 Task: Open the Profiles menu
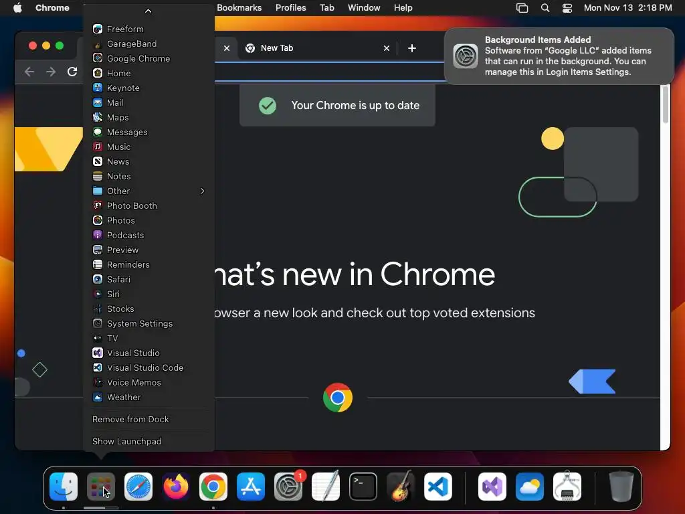click(x=290, y=8)
